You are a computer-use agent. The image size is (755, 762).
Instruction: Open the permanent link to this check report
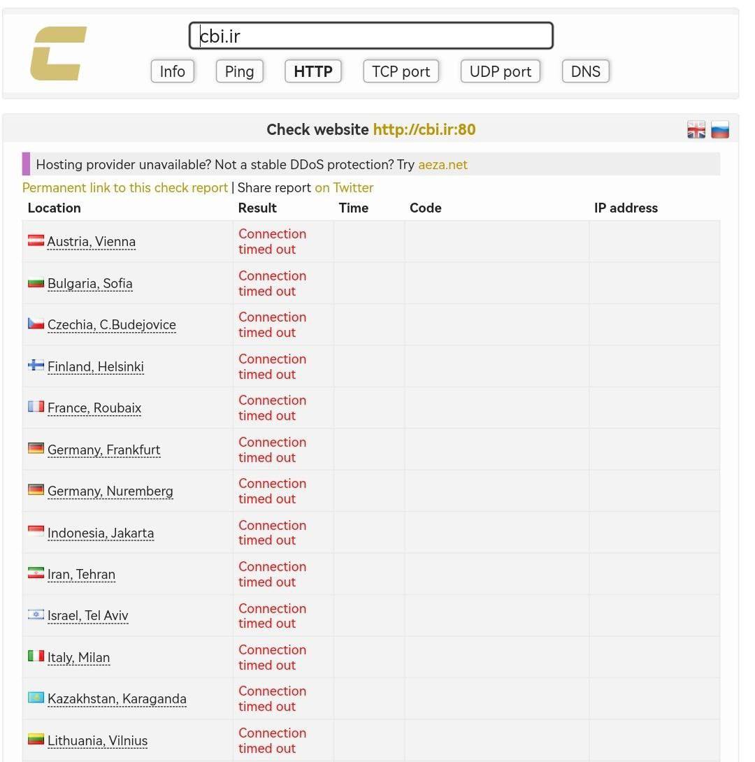[125, 187]
